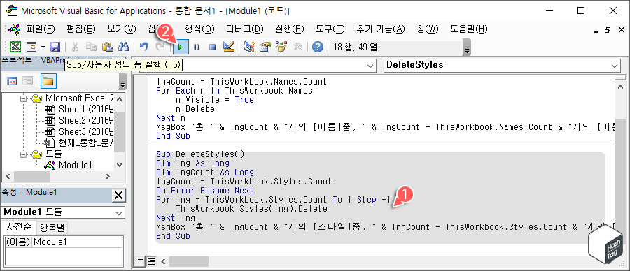Click project tree scroll up arrow
This screenshot has height=271, width=630.
120,98
